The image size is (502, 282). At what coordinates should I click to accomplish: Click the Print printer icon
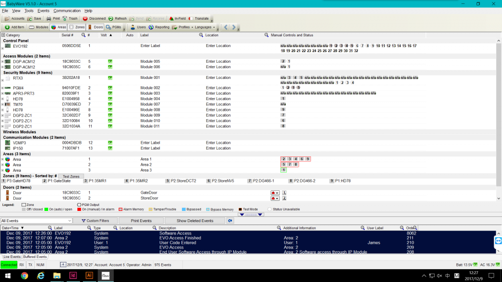pyautogui.click(x=49, y=18)
